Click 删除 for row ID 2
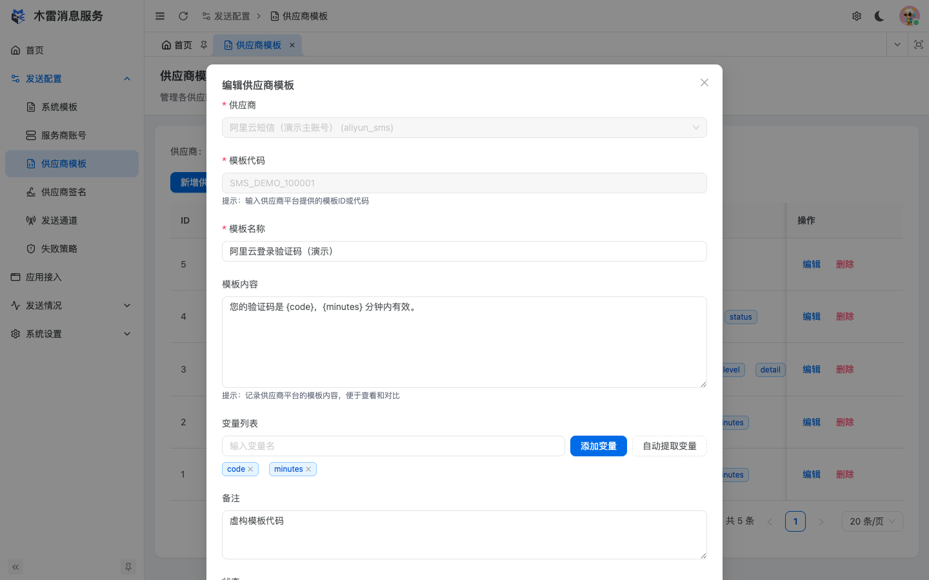The height and width of the screenshot is (580, 929). (x=845, y=422)
